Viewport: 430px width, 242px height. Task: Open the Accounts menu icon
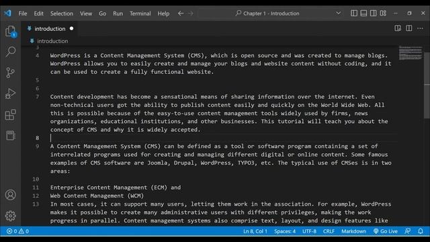tap(11, 195)
